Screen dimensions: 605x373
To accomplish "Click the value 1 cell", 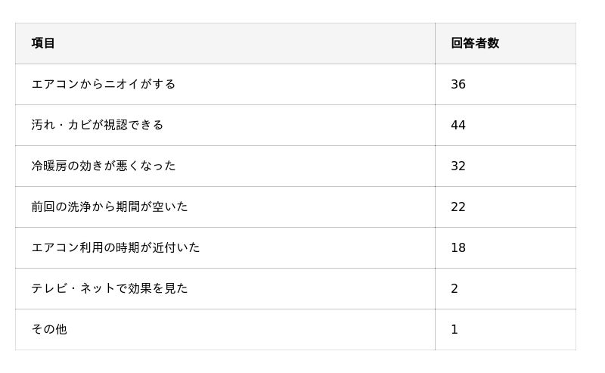I will point(455,329).
